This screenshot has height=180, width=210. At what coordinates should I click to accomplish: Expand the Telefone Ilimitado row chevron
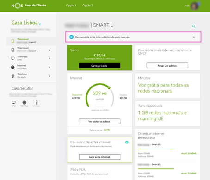click(x=49, y=76)
